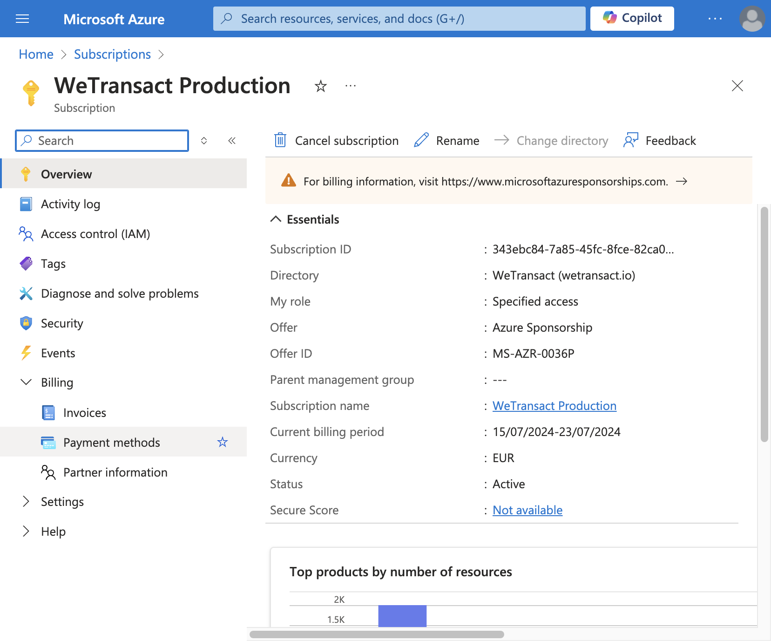
Task: Click the Offer ID value MS-AZR-0036P
Action: 534,354
